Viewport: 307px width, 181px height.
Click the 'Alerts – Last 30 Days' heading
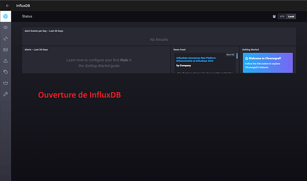pos(36,49)
